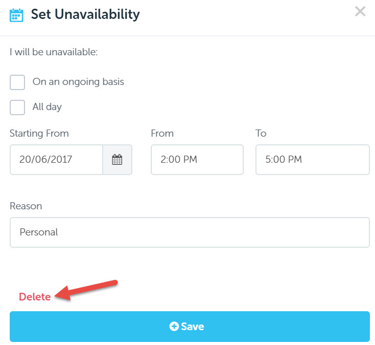Enable the On an ongoing basis checkbox

click(x=17, y=82)
